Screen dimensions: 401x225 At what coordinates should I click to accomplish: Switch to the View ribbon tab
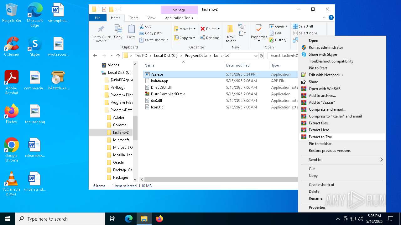coord(151,18)
